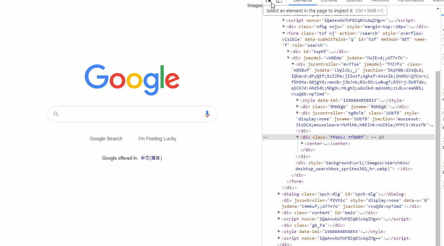Open the 中文(简体) language link
444x246 pixels.
[151, 158]
